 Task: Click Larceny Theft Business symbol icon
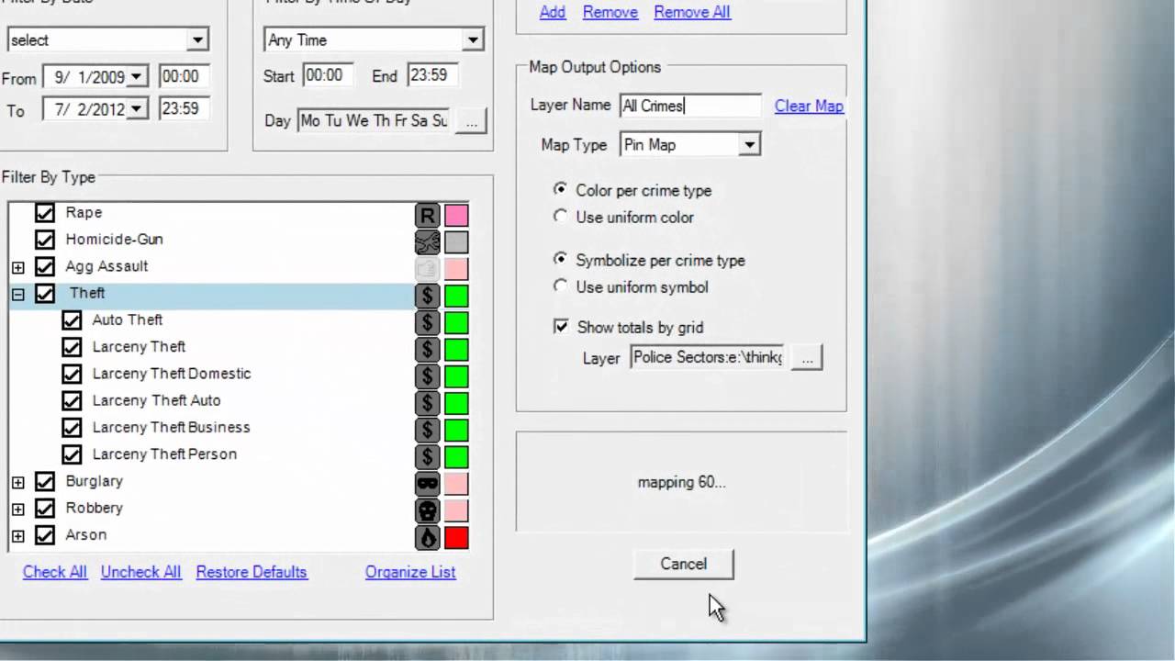tap(428, 430)
